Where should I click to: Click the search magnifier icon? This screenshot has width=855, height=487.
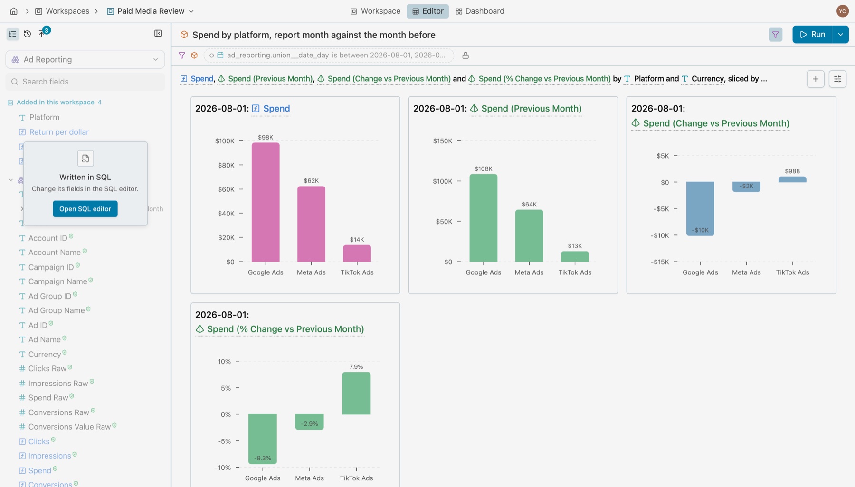coord(15,82)
